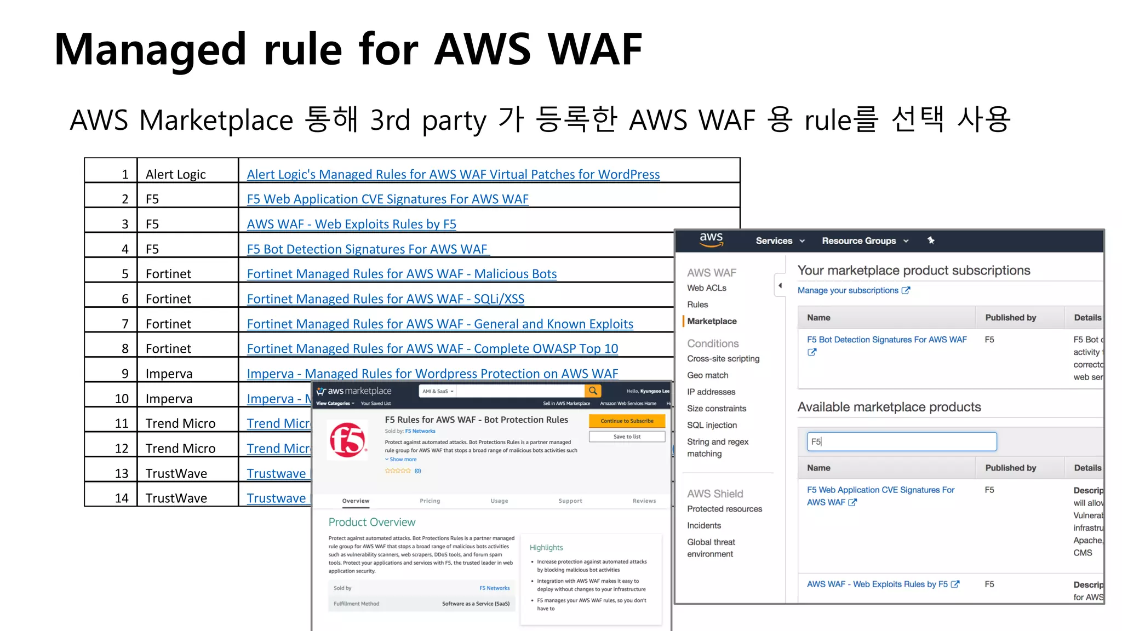Open String and regex matching conditions
This screenshot has height=631, width=1122.
(718, 448)
